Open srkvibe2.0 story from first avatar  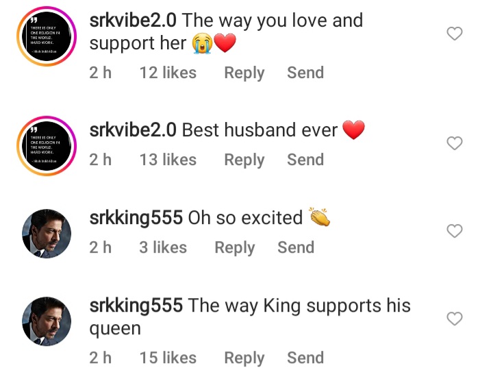click(x=47, y=36)
